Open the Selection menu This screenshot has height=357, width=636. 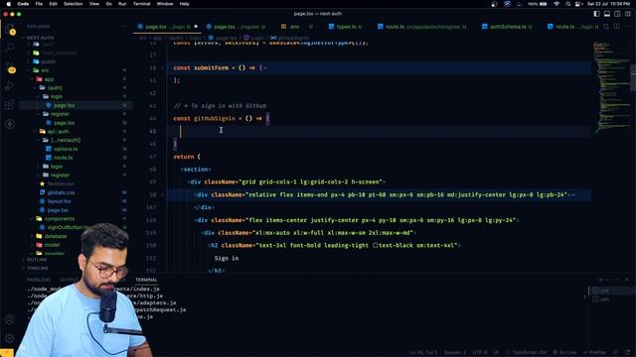[x=73, y=4]
